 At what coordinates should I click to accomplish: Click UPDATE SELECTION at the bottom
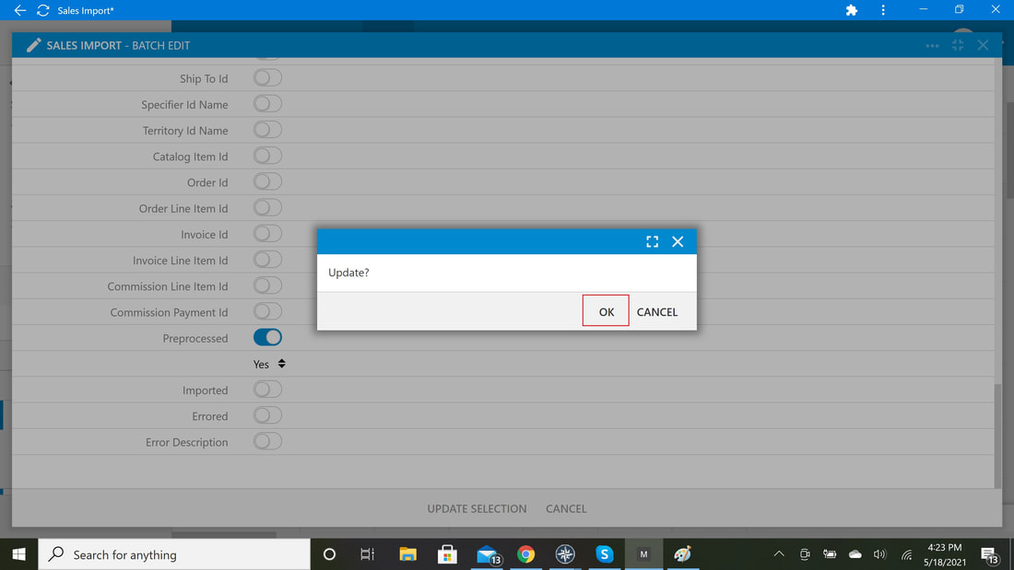(x=477, y=508)
